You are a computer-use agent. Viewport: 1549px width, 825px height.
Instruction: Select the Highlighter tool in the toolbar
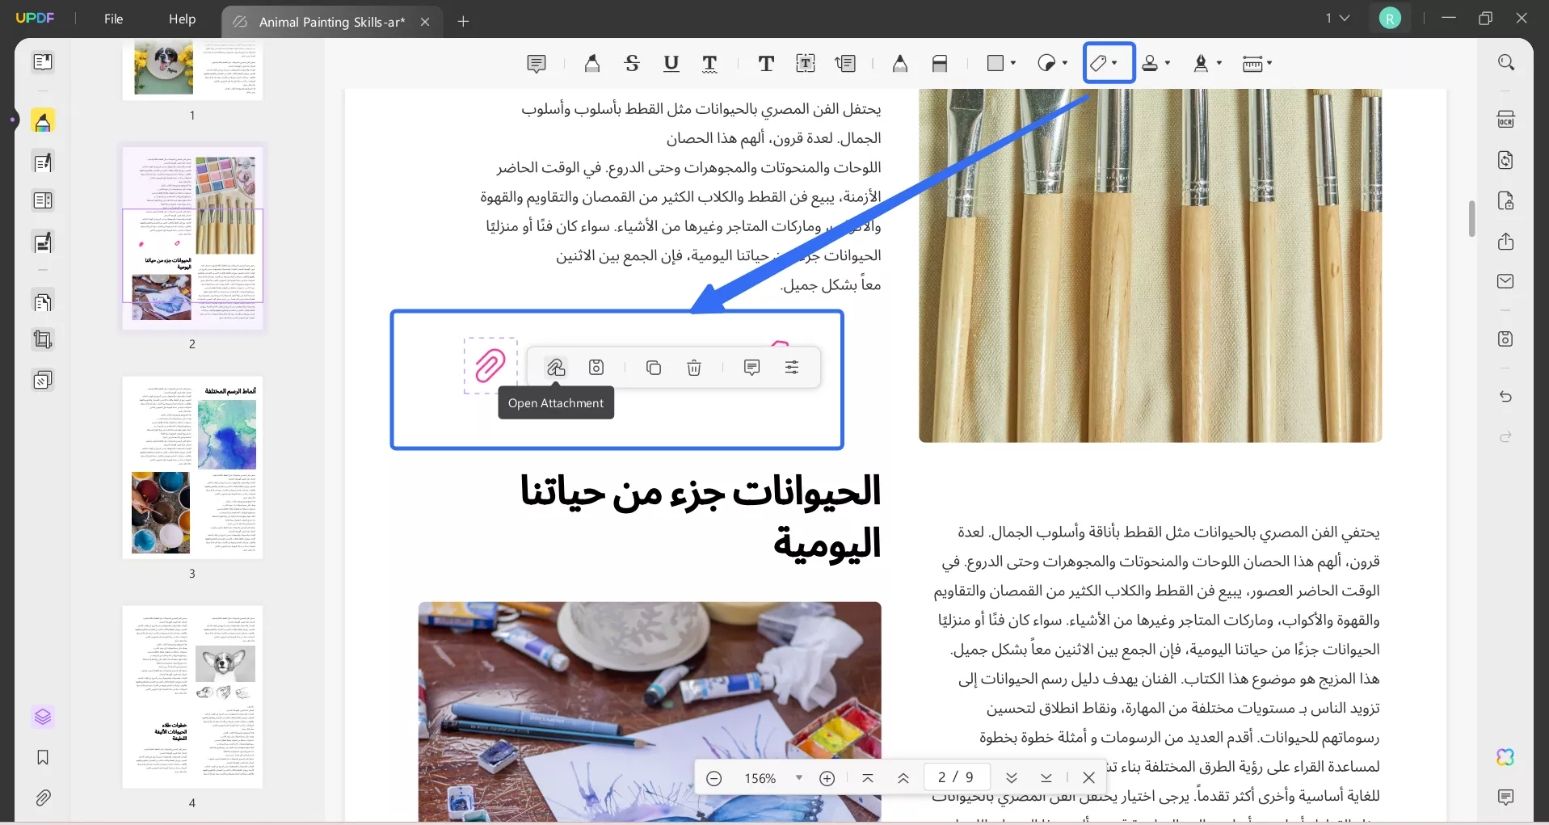click(591, 63)
